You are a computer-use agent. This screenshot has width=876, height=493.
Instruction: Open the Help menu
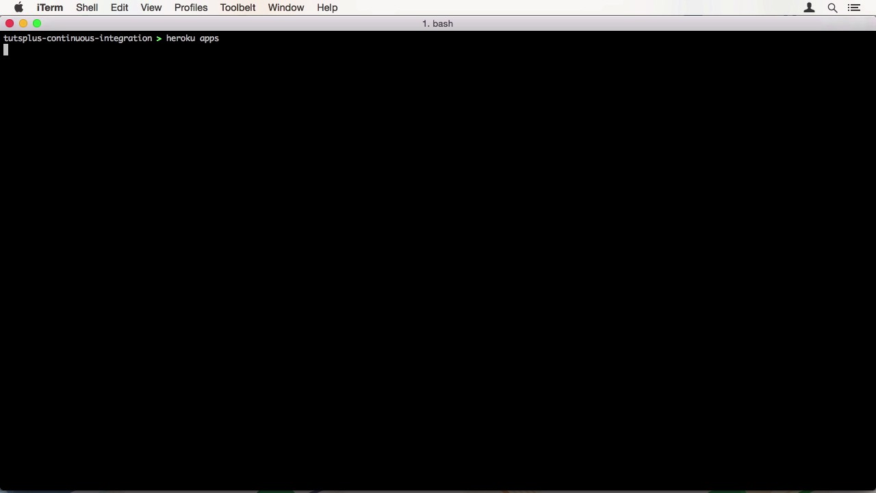[327, 8]
